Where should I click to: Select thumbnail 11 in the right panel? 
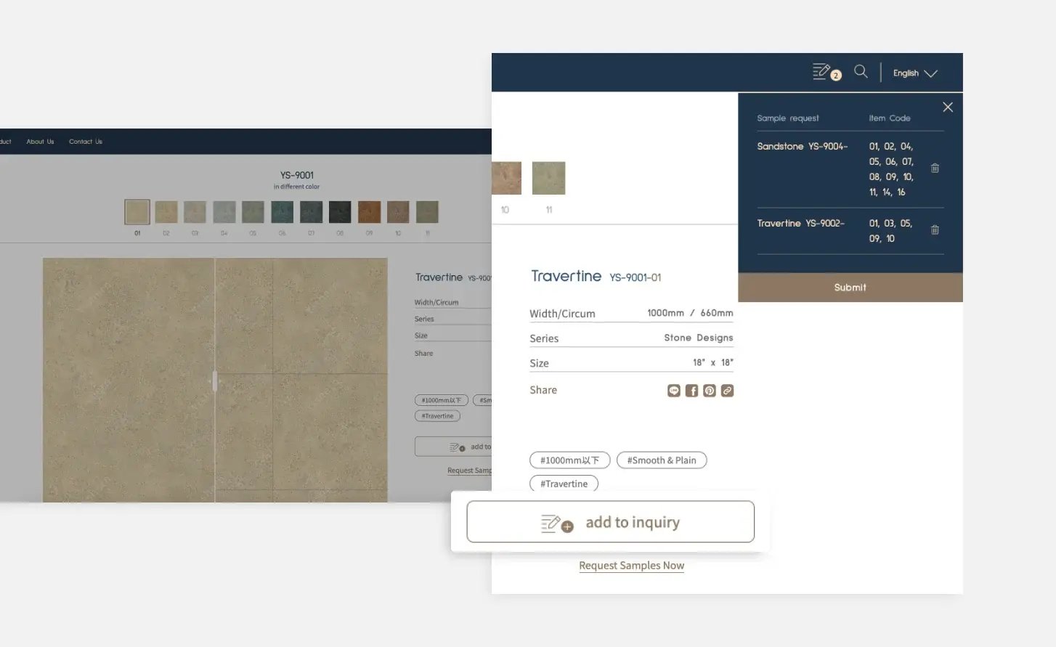tap(548, 179)
